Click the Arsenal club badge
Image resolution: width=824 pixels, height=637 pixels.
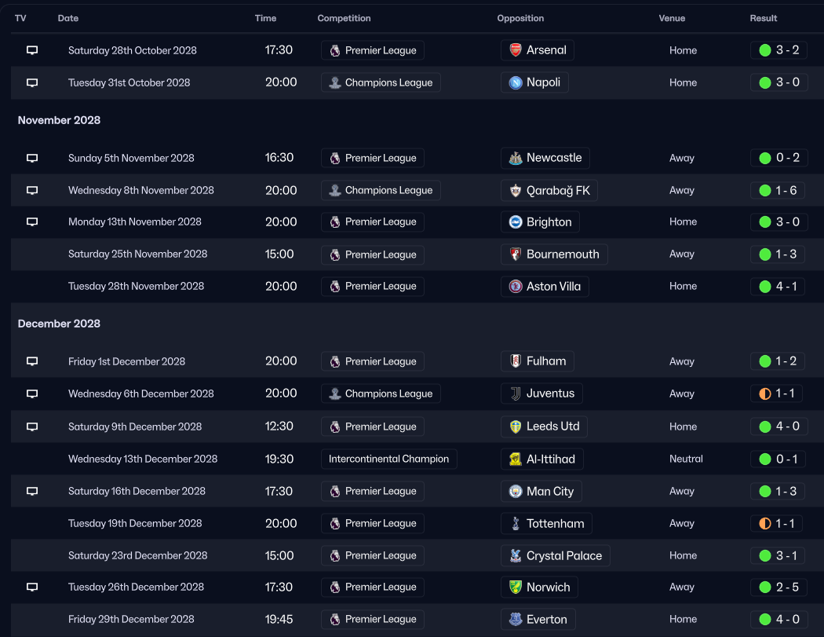click(516, 50)
